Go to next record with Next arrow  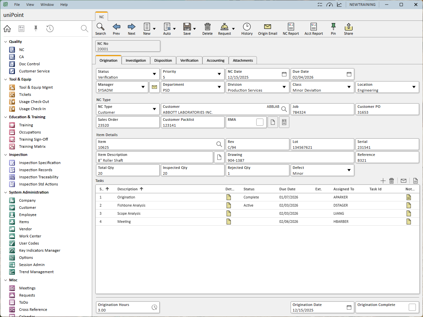click(x=132, y=27)
